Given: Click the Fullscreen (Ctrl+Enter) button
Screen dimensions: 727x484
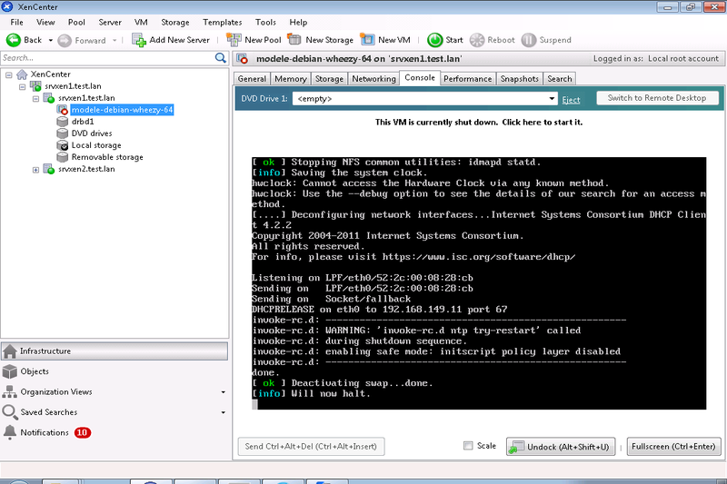Looking at the screenshot, I should pyautogui.click(x=673, y=447).
